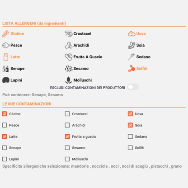
Task: Uncheck Frutta a guscio contamination checkbox
Action: point(67,136)
